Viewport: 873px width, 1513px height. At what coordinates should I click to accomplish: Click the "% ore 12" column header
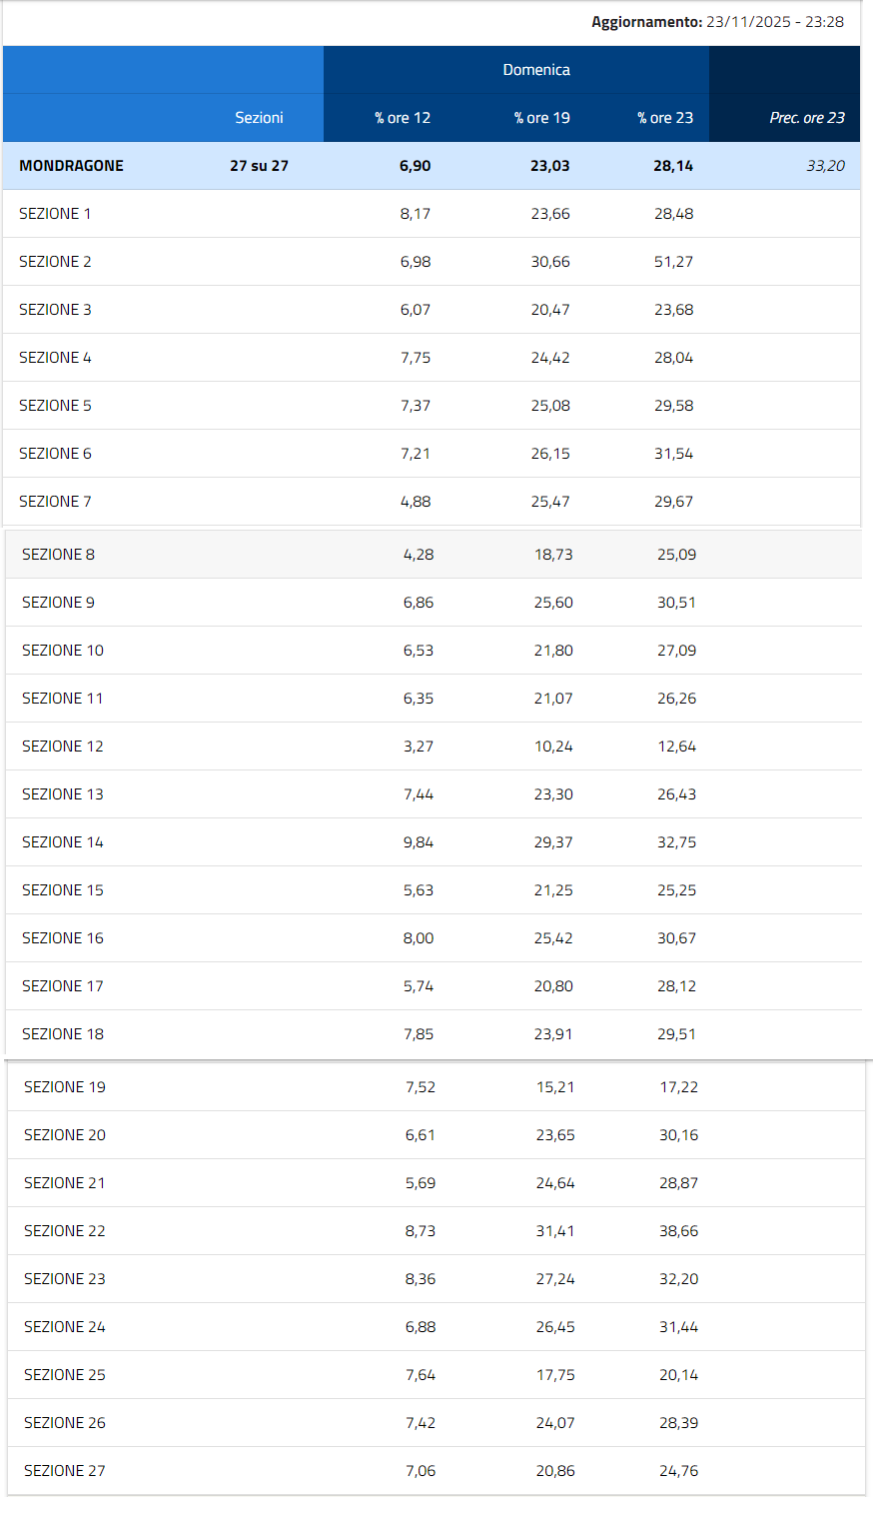[403, 118]
